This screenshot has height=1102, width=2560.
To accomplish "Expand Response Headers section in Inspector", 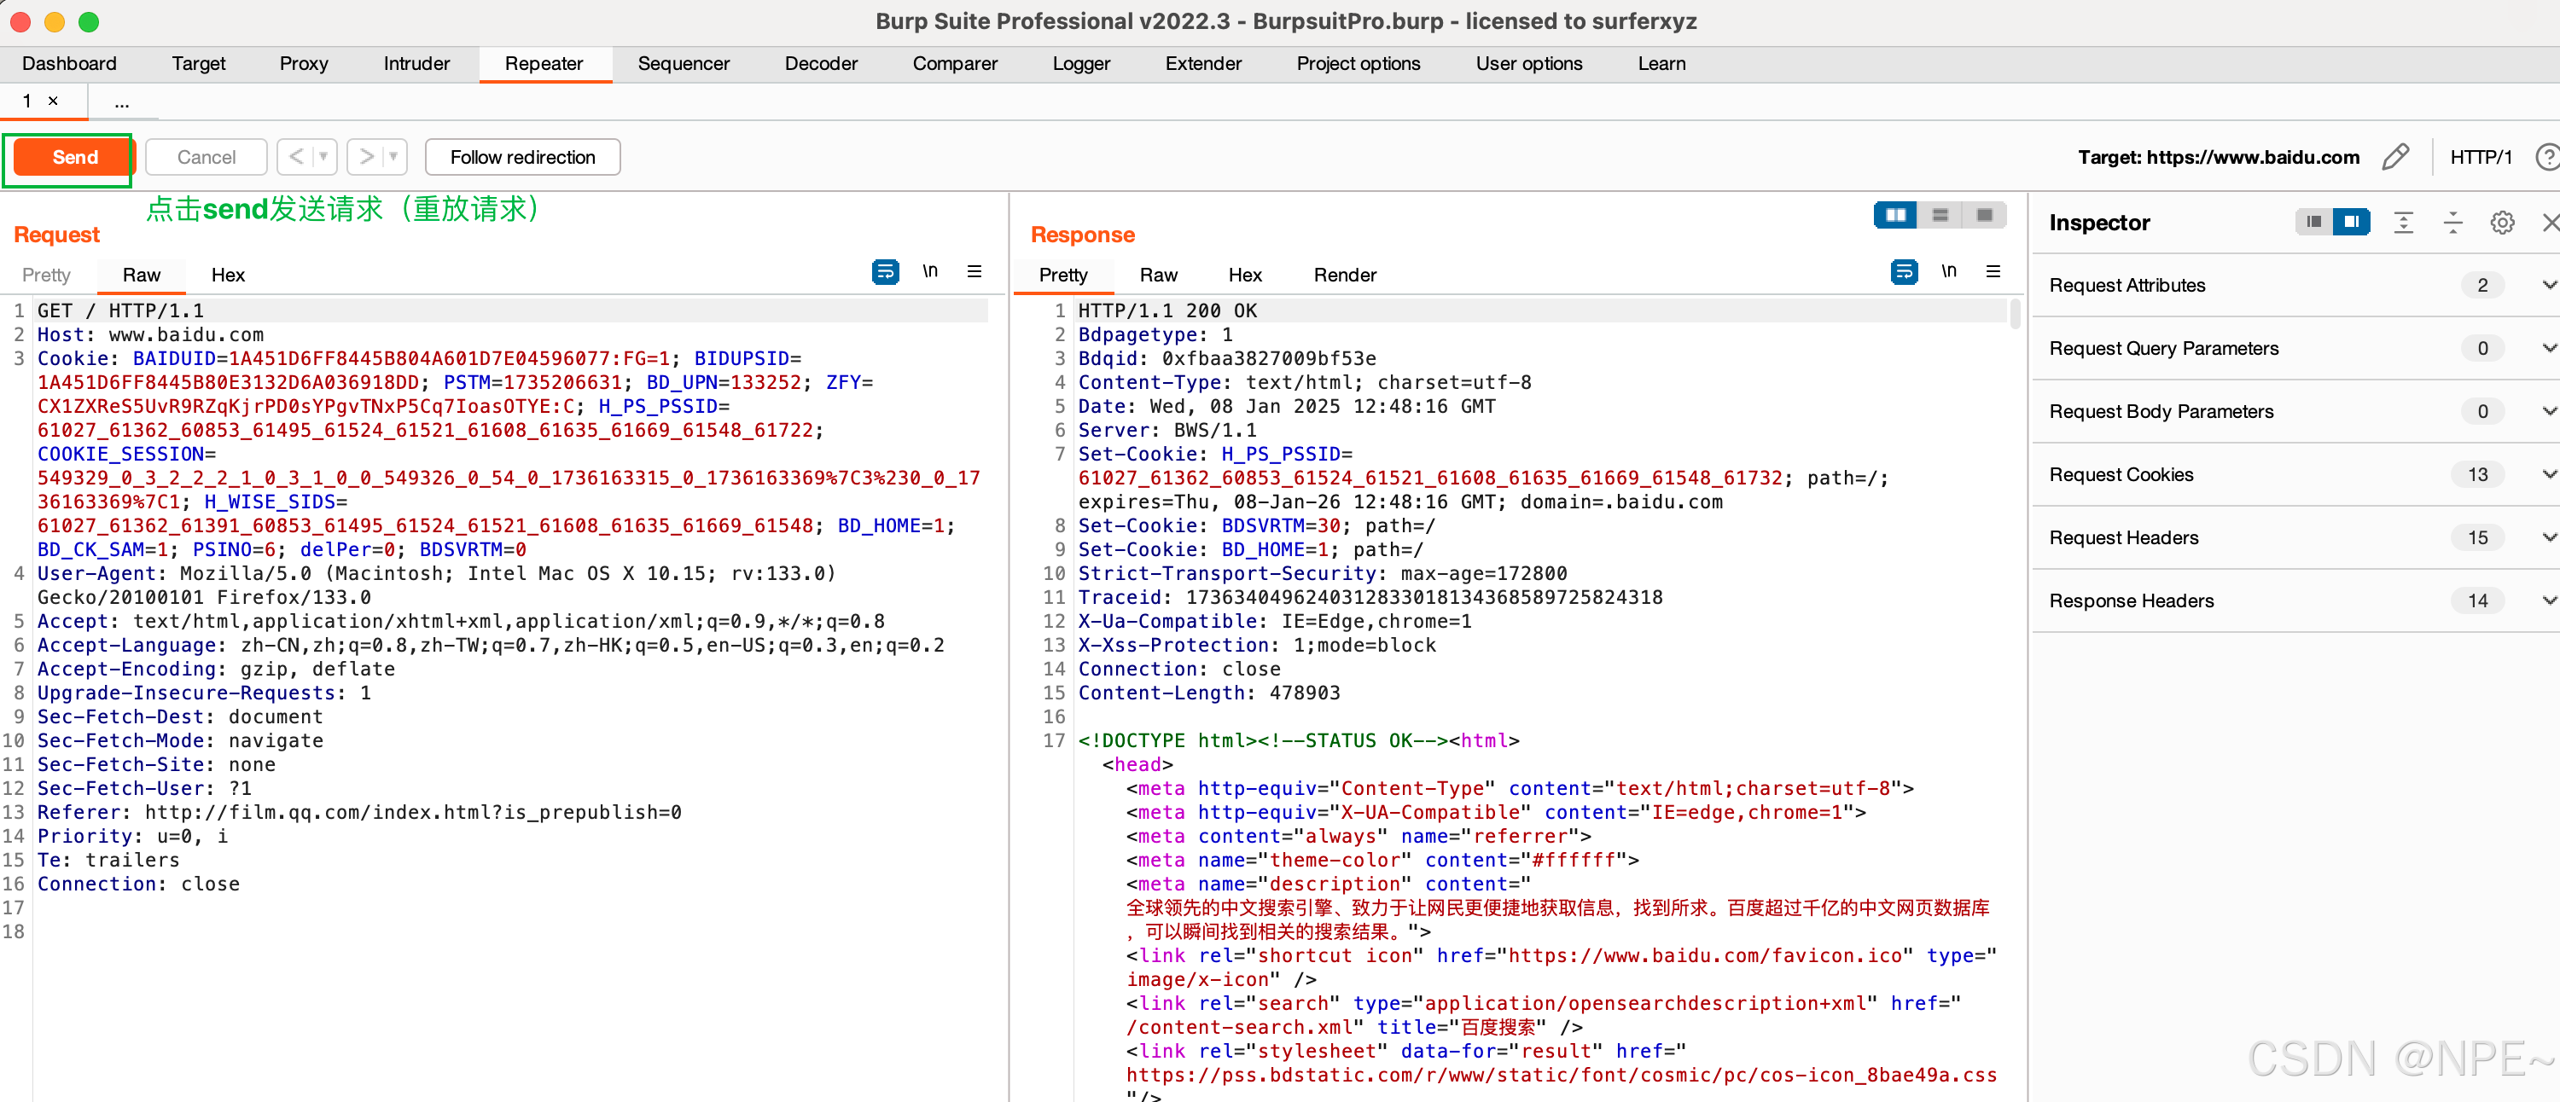I will point(2547,600).
